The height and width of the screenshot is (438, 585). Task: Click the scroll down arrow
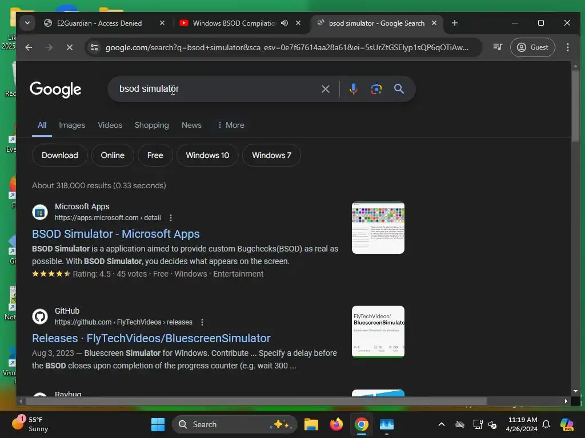[575, 391]
